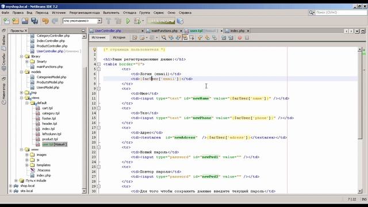Click Shift Line Left icon

pyautogui.click(x=224, y=37)
